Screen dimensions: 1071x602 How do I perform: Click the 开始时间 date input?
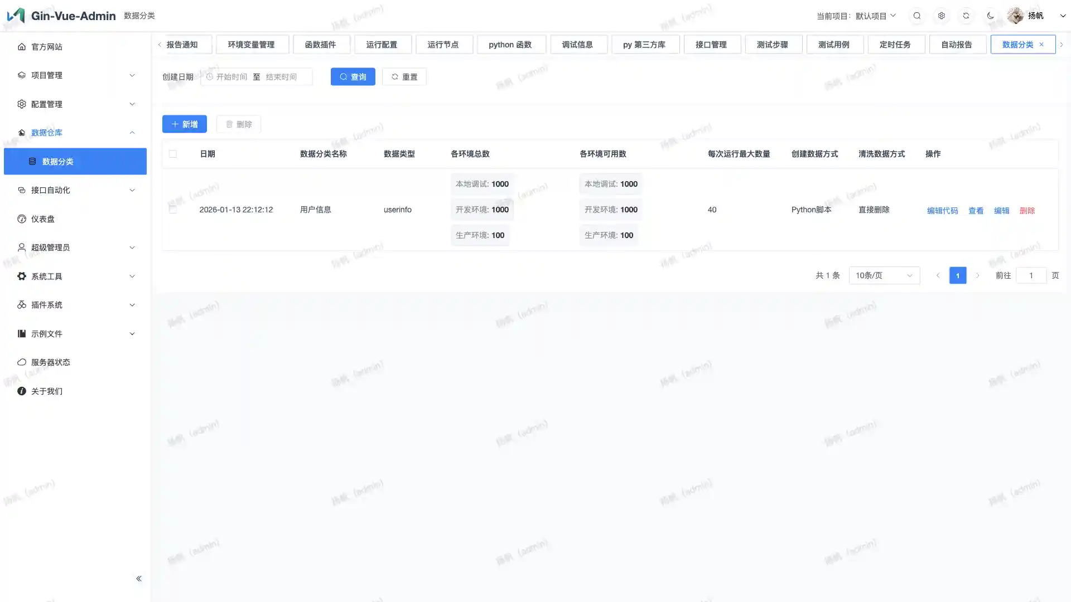[231, 77]
